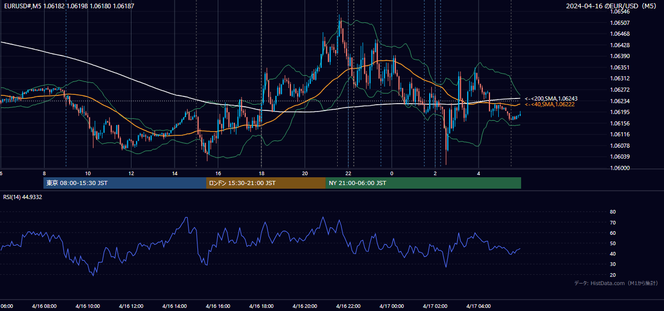Click the 4/17 00:00 time axis label
Screen dimensions: 664x311
tap(392, 306)
